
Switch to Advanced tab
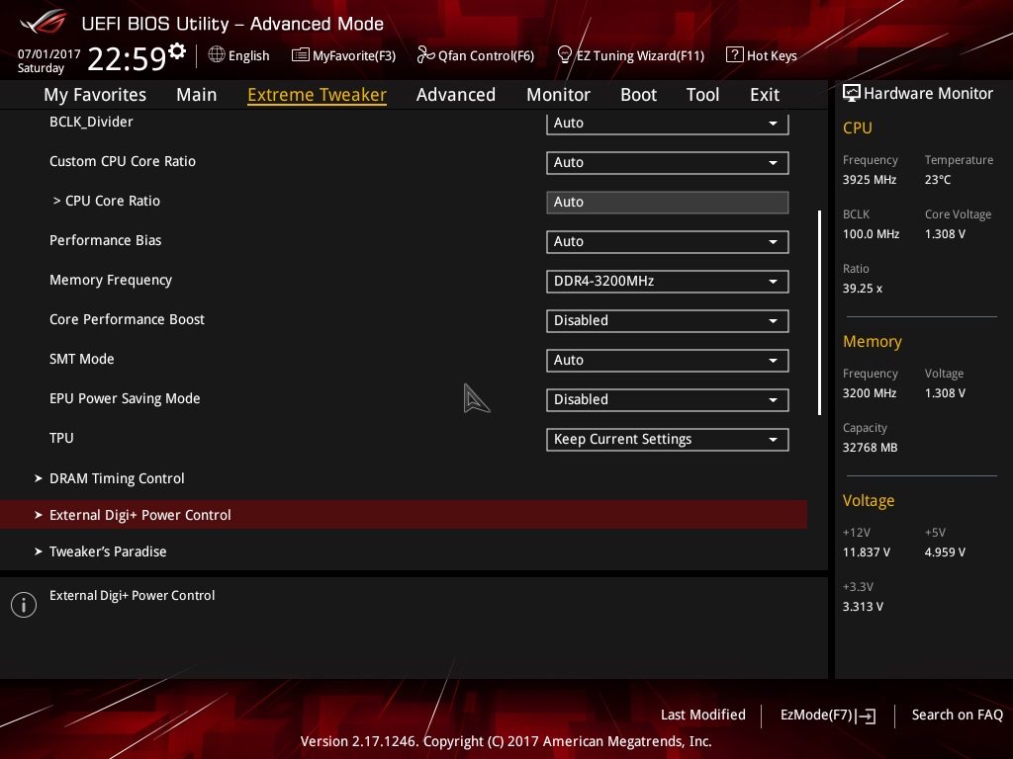coord(456,95)
